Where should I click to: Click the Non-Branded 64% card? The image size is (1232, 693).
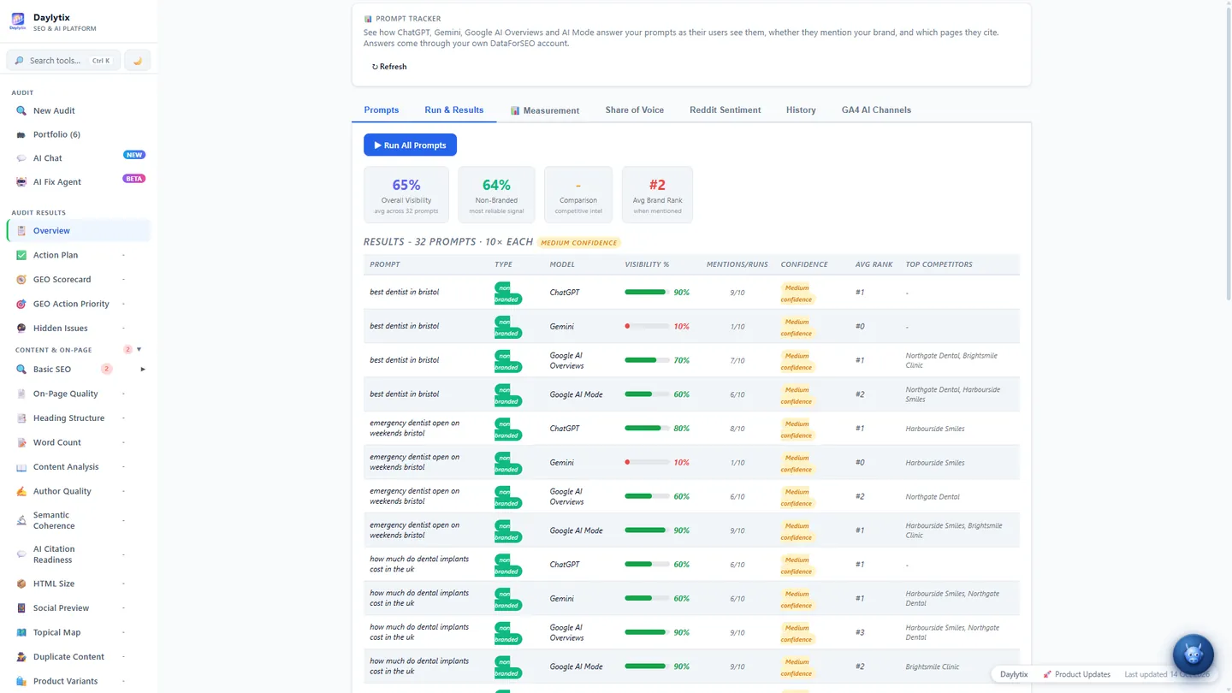(x=496, y=195)
